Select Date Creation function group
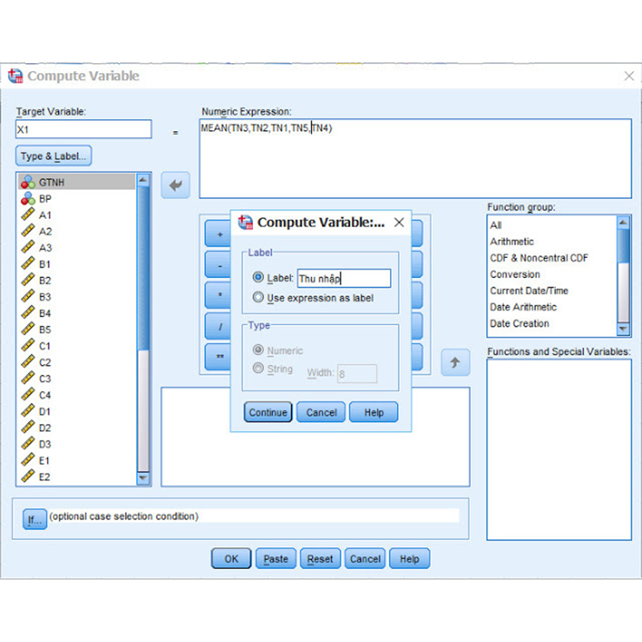The width and height of the screenshot is (642, 642). (553, 323)
